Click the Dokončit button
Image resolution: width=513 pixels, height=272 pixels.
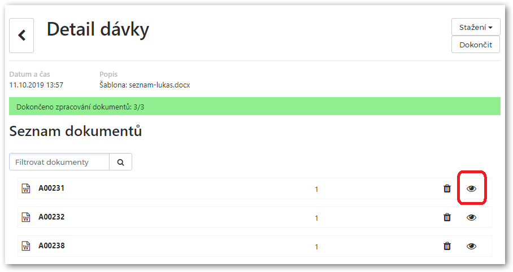(x=476, y=45)
